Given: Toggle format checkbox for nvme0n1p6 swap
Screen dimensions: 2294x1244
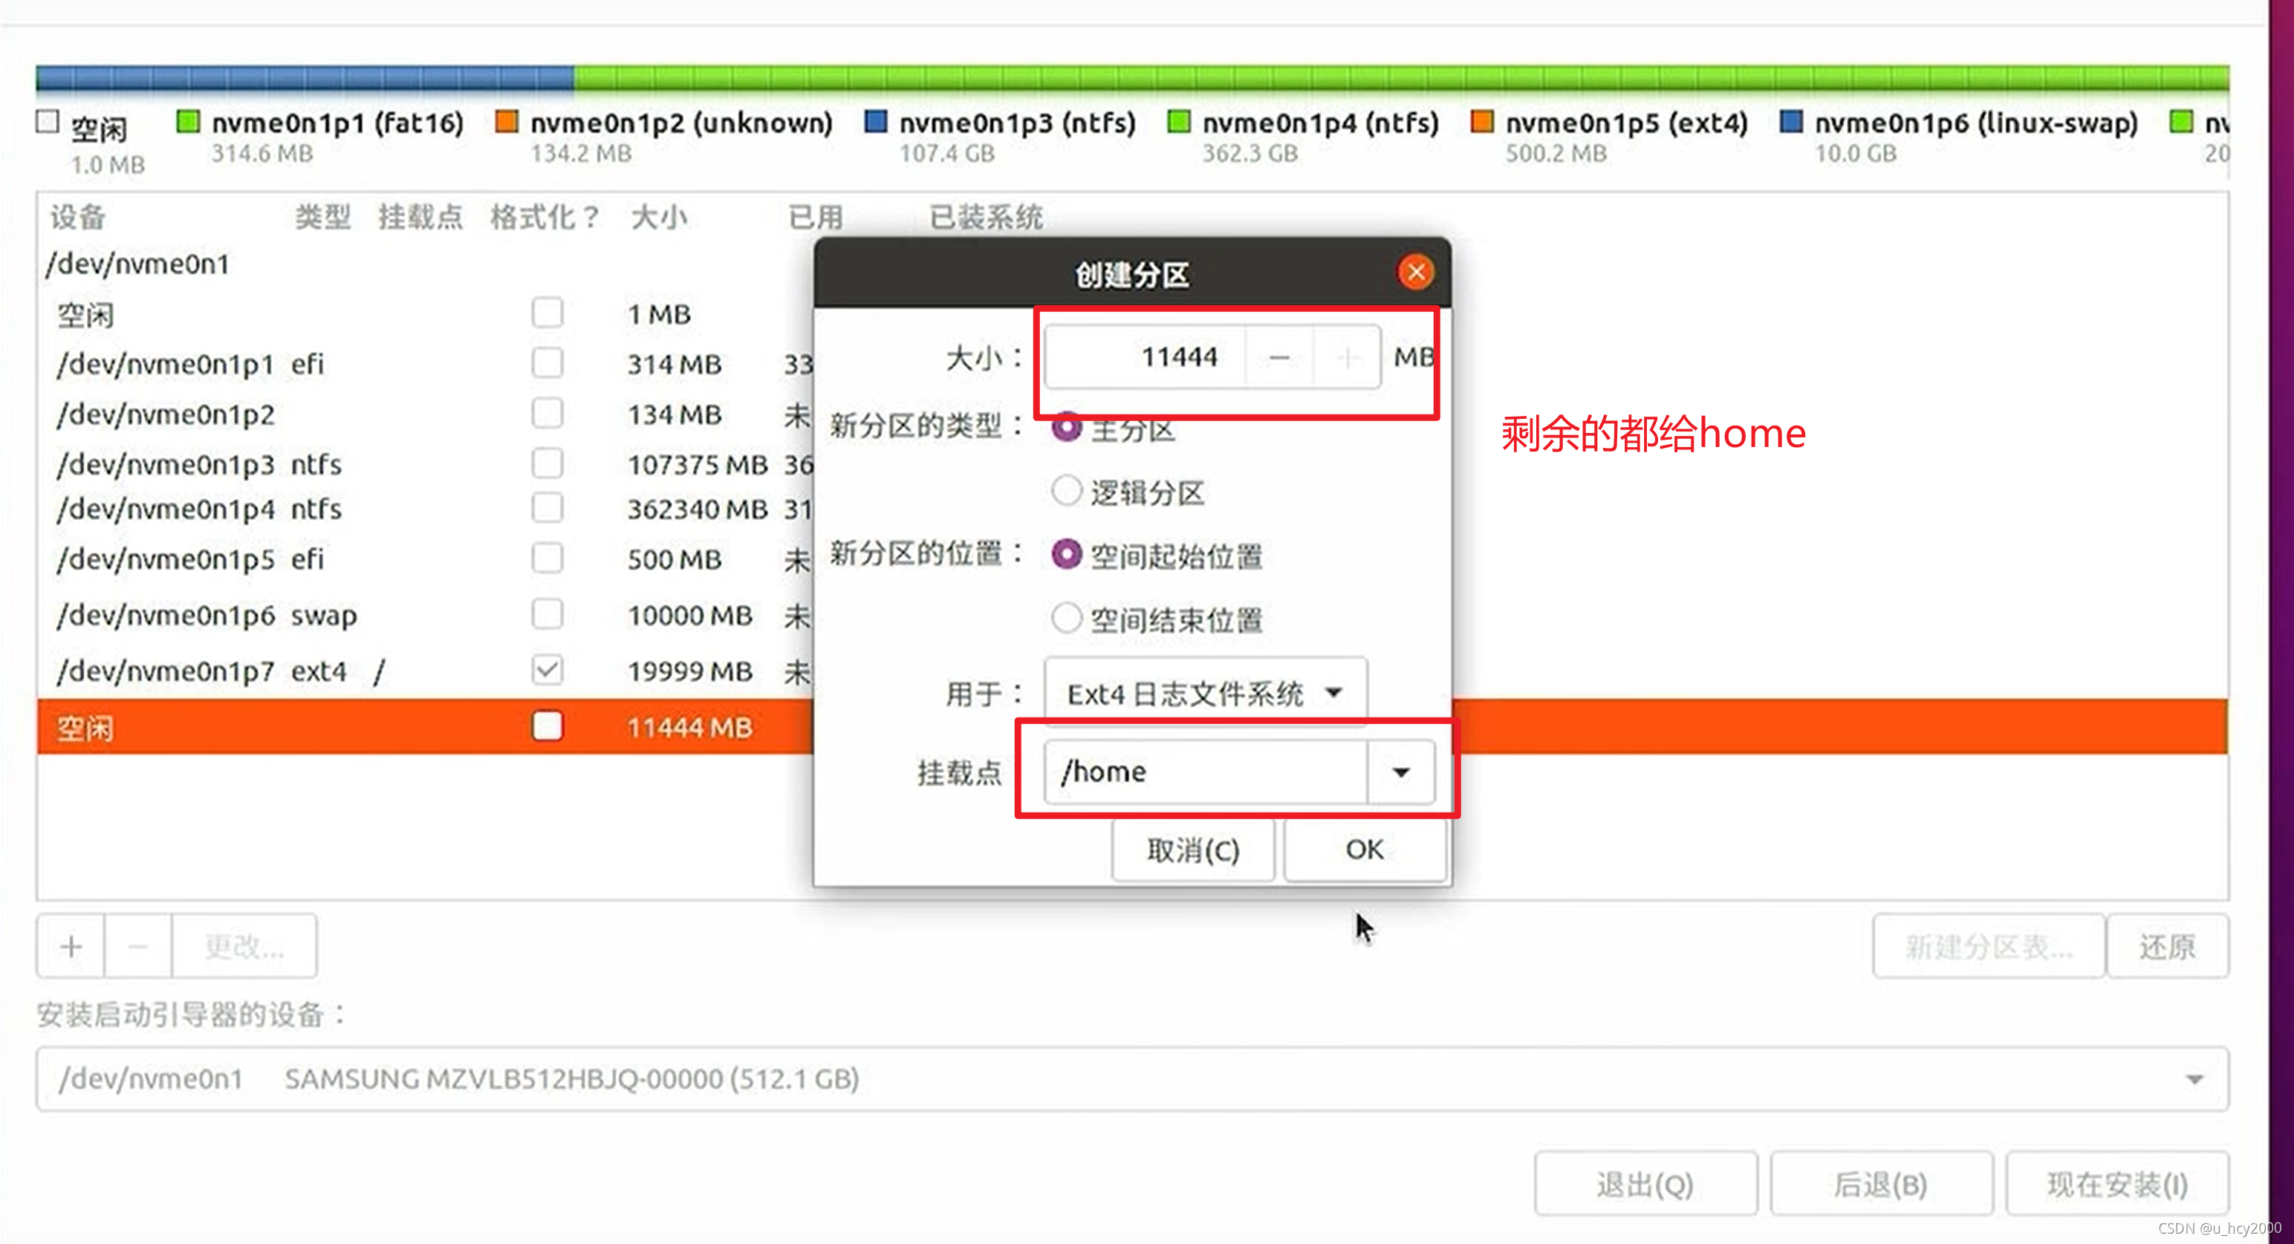Looking at the screenshot, I should 547,614.
